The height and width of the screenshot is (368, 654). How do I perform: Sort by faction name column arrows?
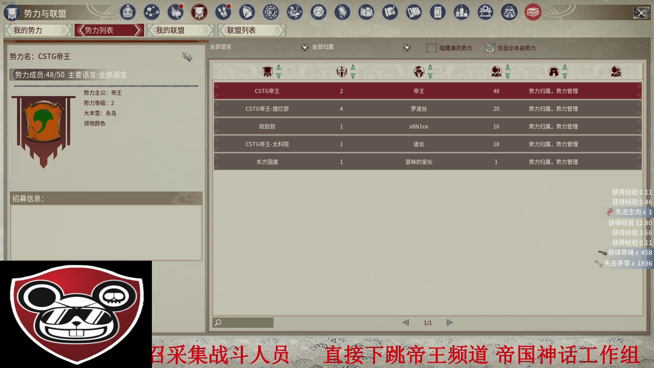(279, 72)
